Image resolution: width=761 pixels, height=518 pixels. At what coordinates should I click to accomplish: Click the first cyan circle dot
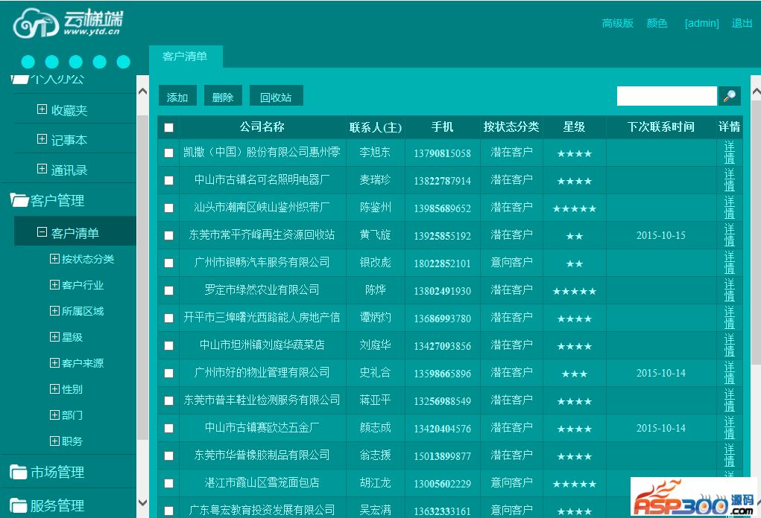[28, 62]
